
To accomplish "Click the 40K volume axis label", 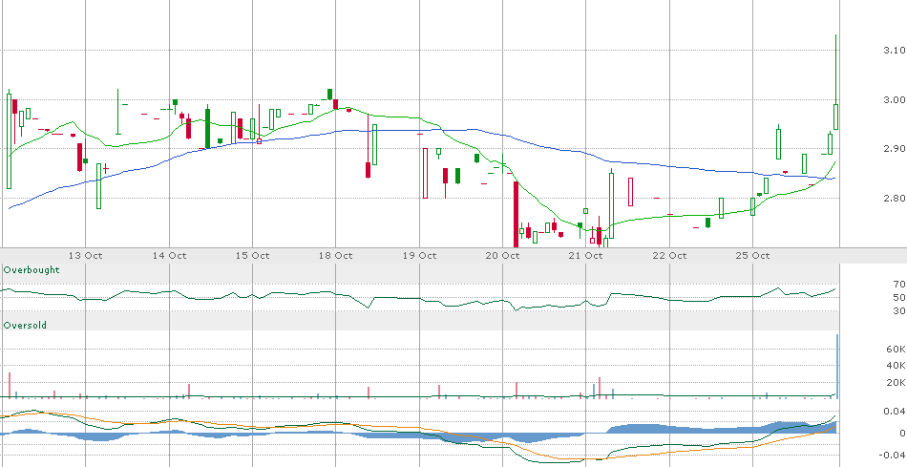I will pyautogui.click(x=897, y=365).
